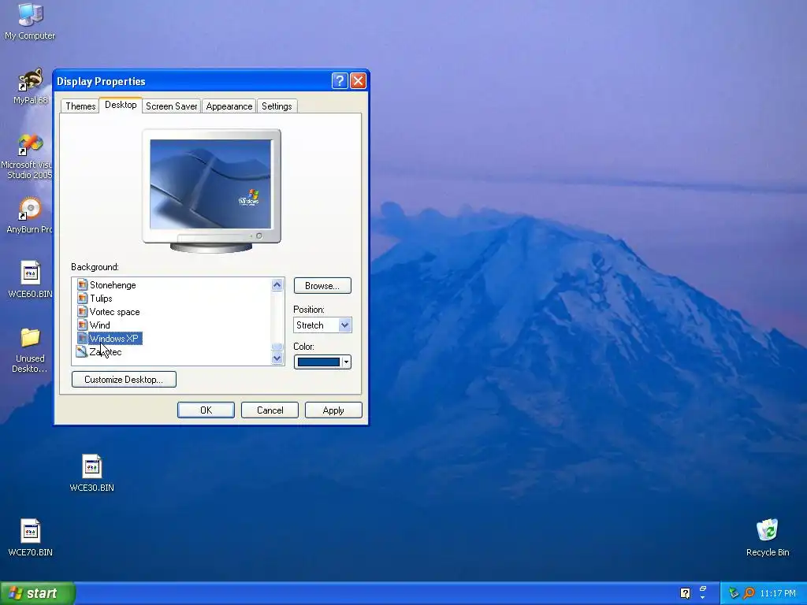Viewport: 807px width, 605px height.
Task: Click the help question mark title button
Action: tap(340, 81)
